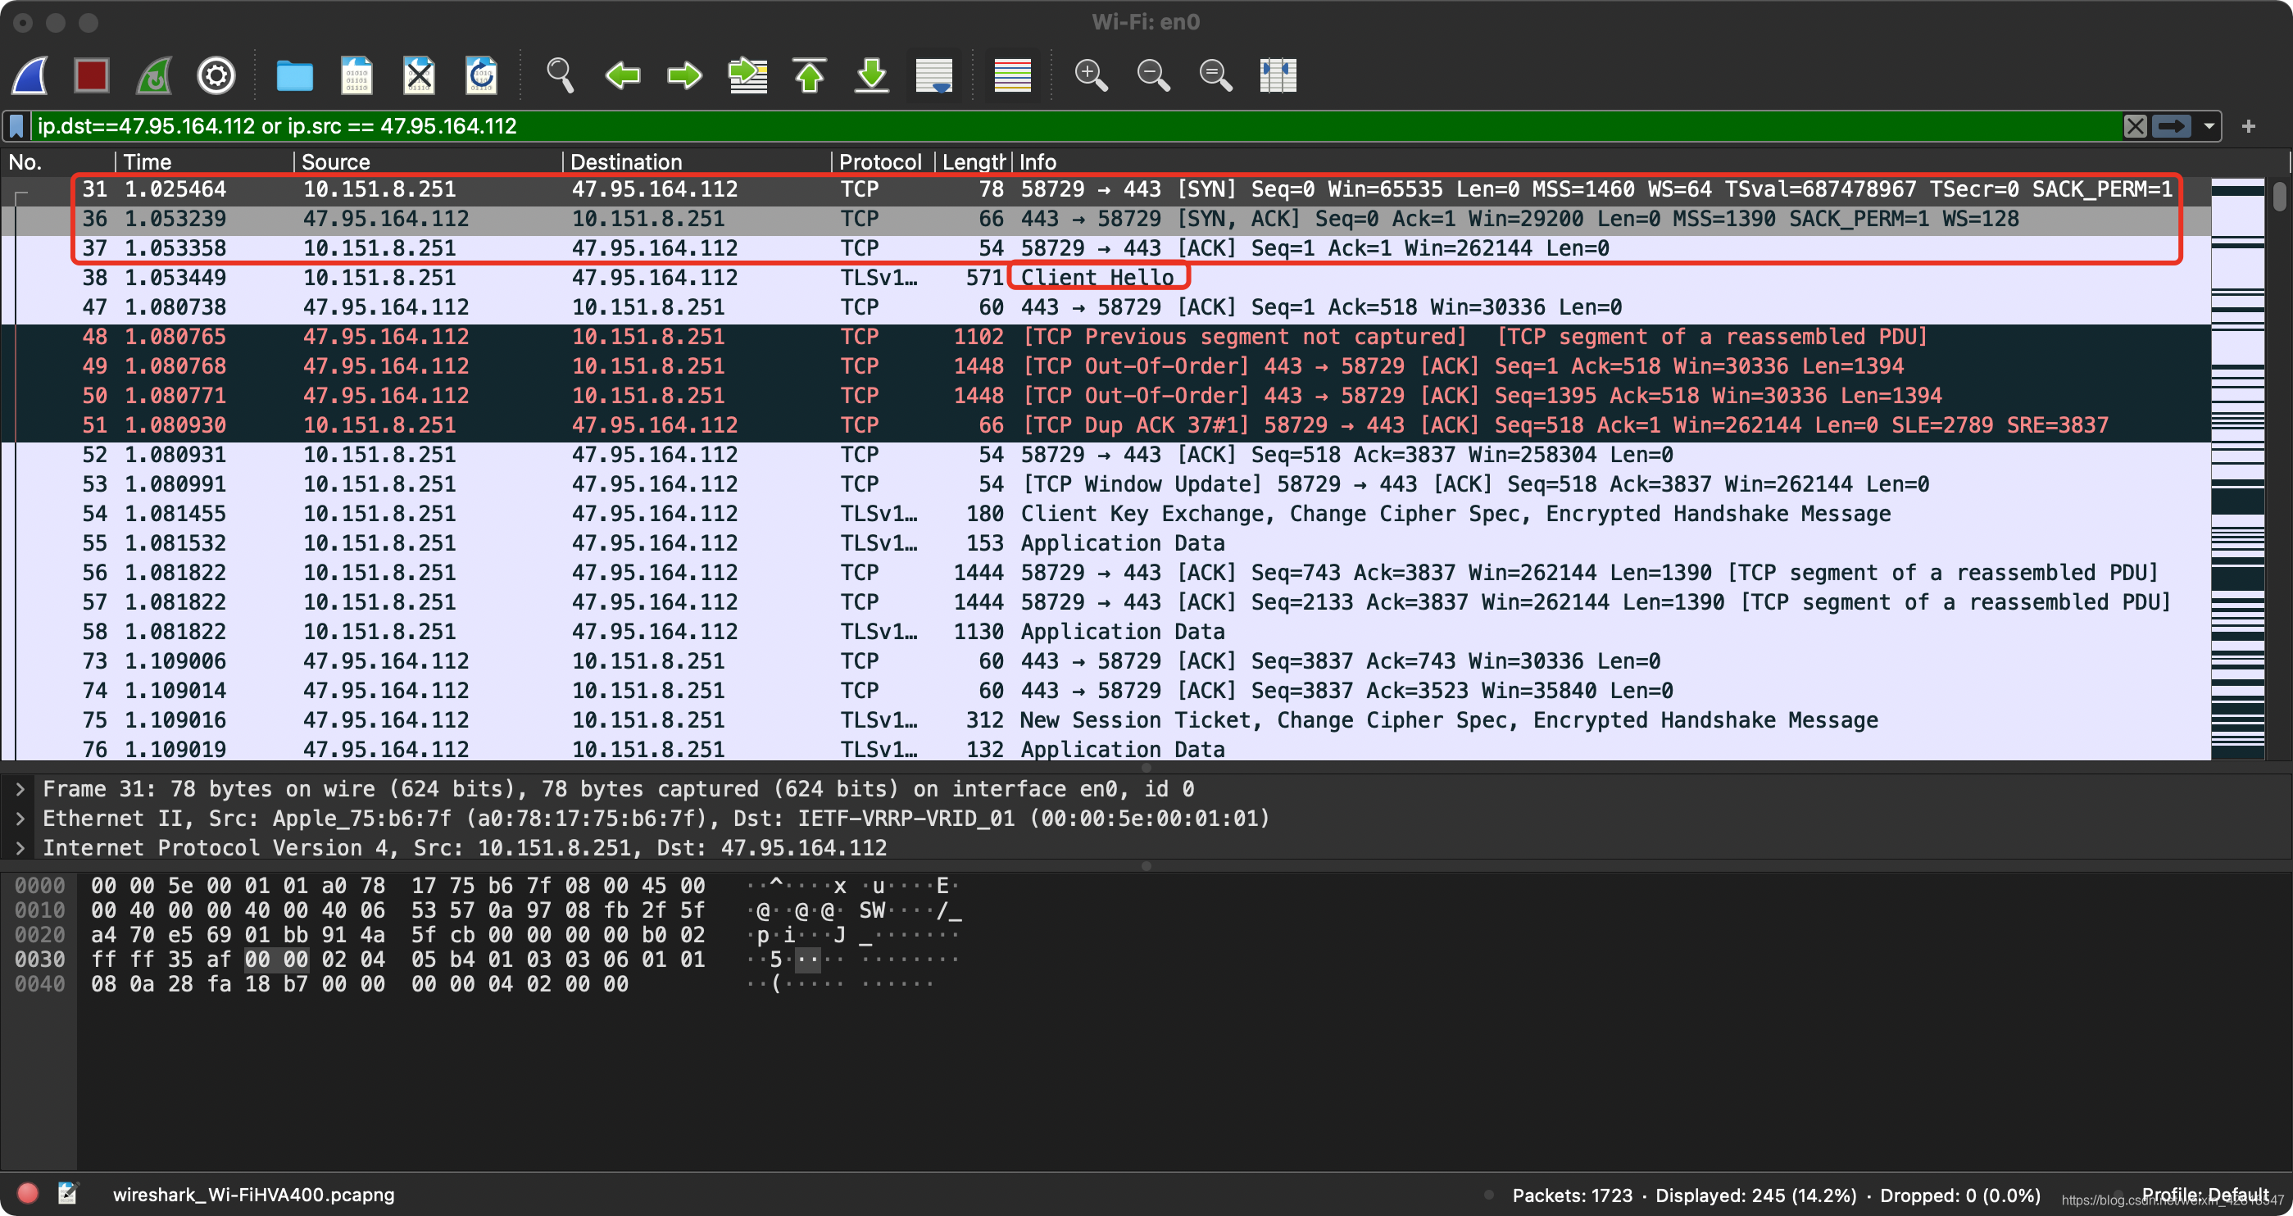Go back in packet history

[x=622, y=75]
